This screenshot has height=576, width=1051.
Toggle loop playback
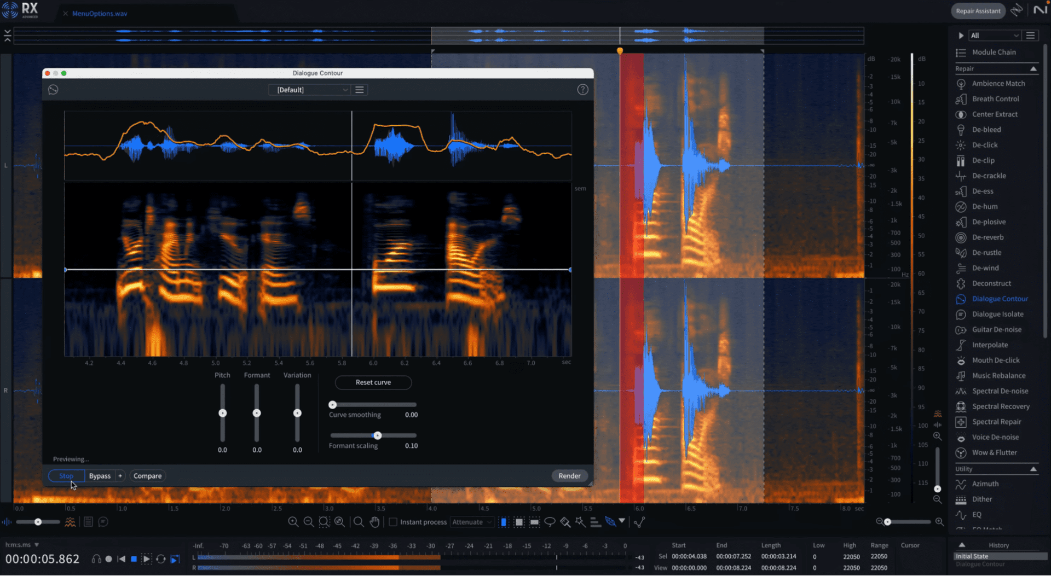pyautogui.click(x=161, y=559)
